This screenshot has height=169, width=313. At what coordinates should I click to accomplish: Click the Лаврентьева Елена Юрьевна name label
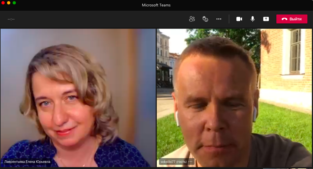[x=27, y=161]
